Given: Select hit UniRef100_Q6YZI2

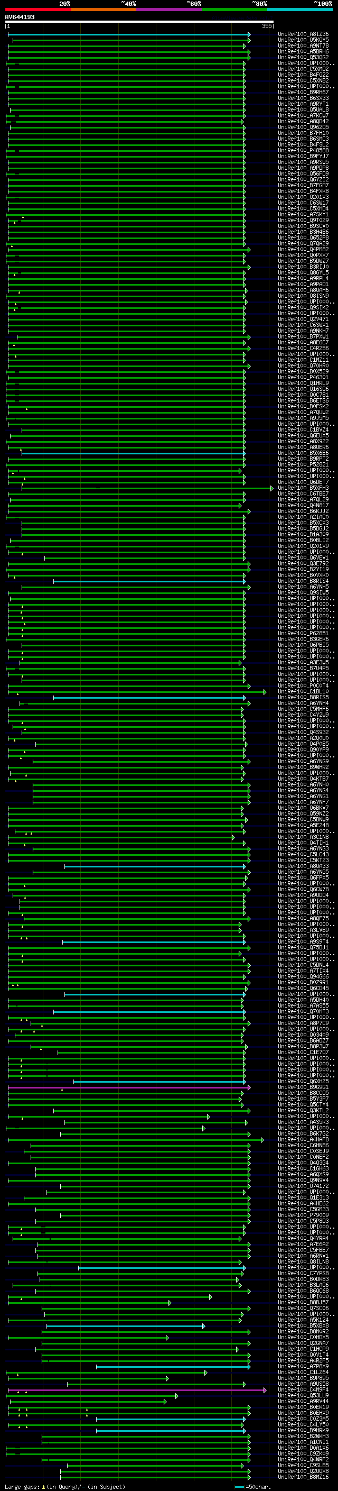Looking at the screenshot, I should tap(303, 179).
